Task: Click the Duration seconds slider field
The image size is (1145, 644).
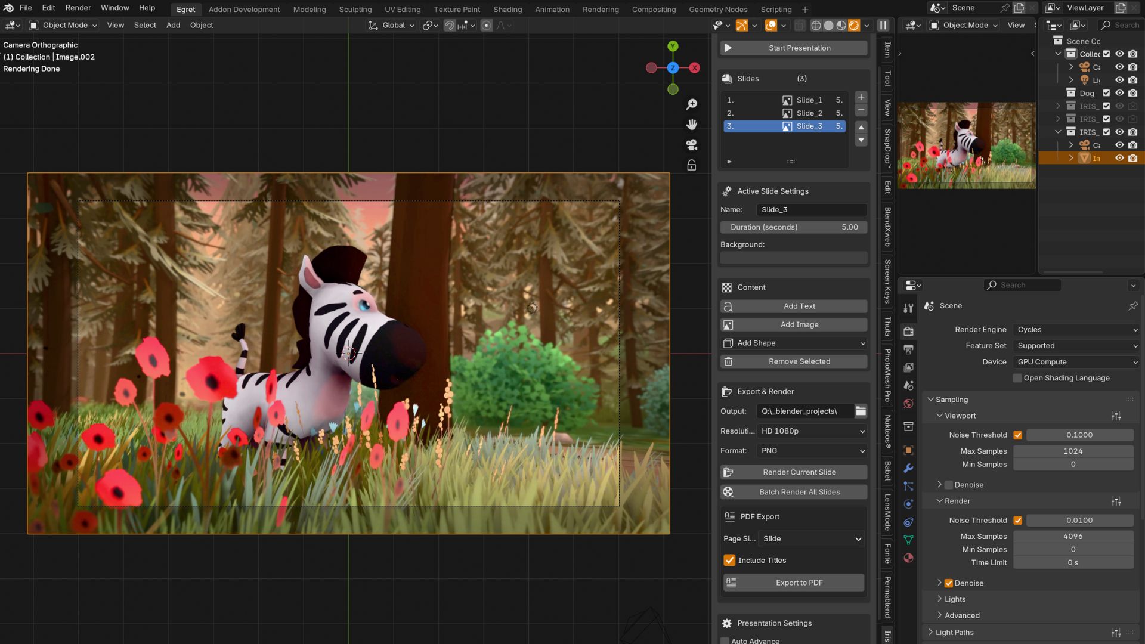Action: coord(794,227)
